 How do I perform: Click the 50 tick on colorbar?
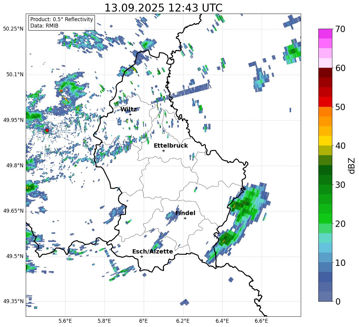(340, 107)
